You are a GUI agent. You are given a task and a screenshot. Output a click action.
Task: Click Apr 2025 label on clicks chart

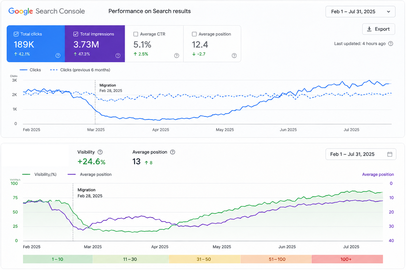161,130
